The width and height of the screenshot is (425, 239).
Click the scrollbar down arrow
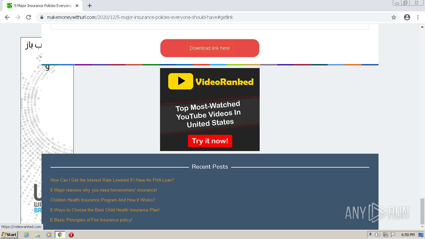pos(422,227)
